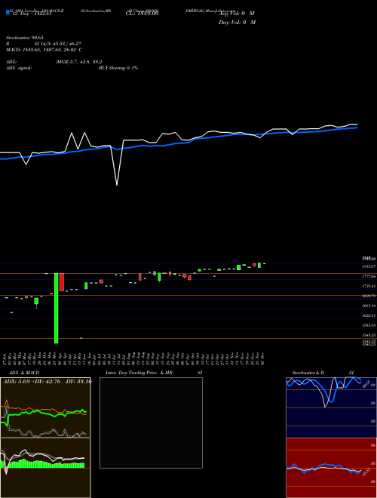Click the 'Intra Day Trading Price & MR' title
This screenshot has height=498, width=377.
(x=139, y=373)
